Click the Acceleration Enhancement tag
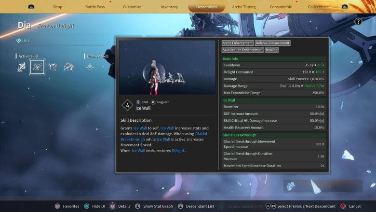 (x=242, y=50)
